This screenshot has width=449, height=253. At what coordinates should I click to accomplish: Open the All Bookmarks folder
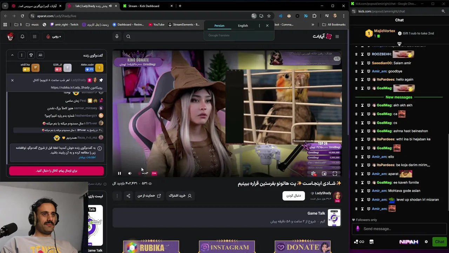point(334,25)
